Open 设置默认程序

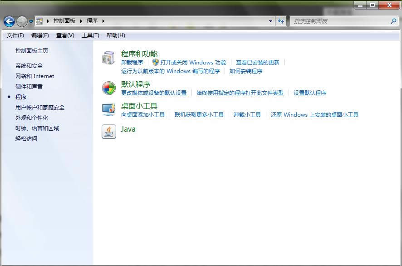(x=311, y=93)
